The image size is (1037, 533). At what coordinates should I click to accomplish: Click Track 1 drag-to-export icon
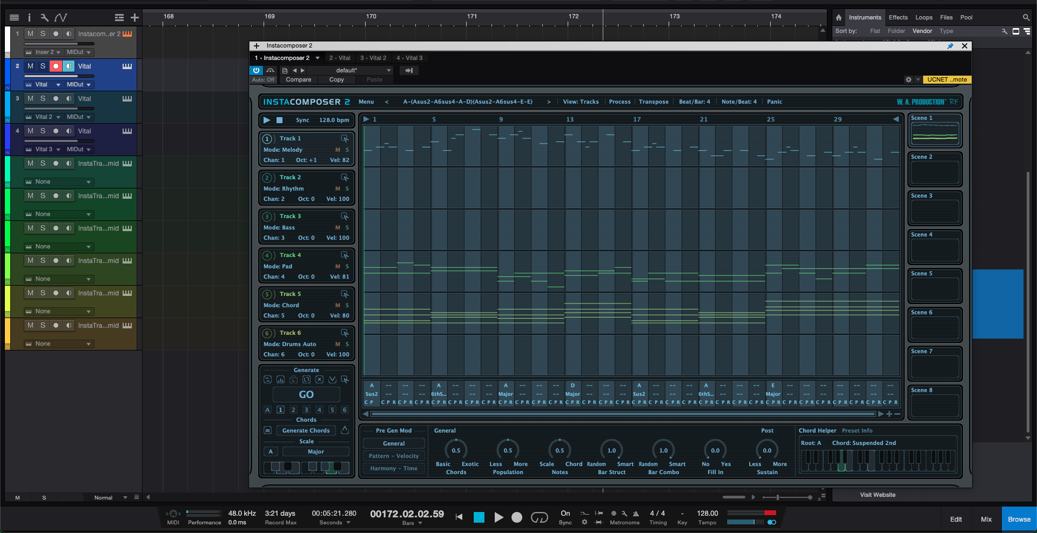point(345,139)
